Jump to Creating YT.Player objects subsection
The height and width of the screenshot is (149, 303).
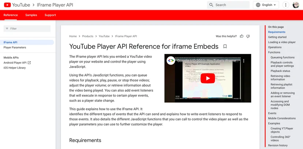click(x=282, y=130)
